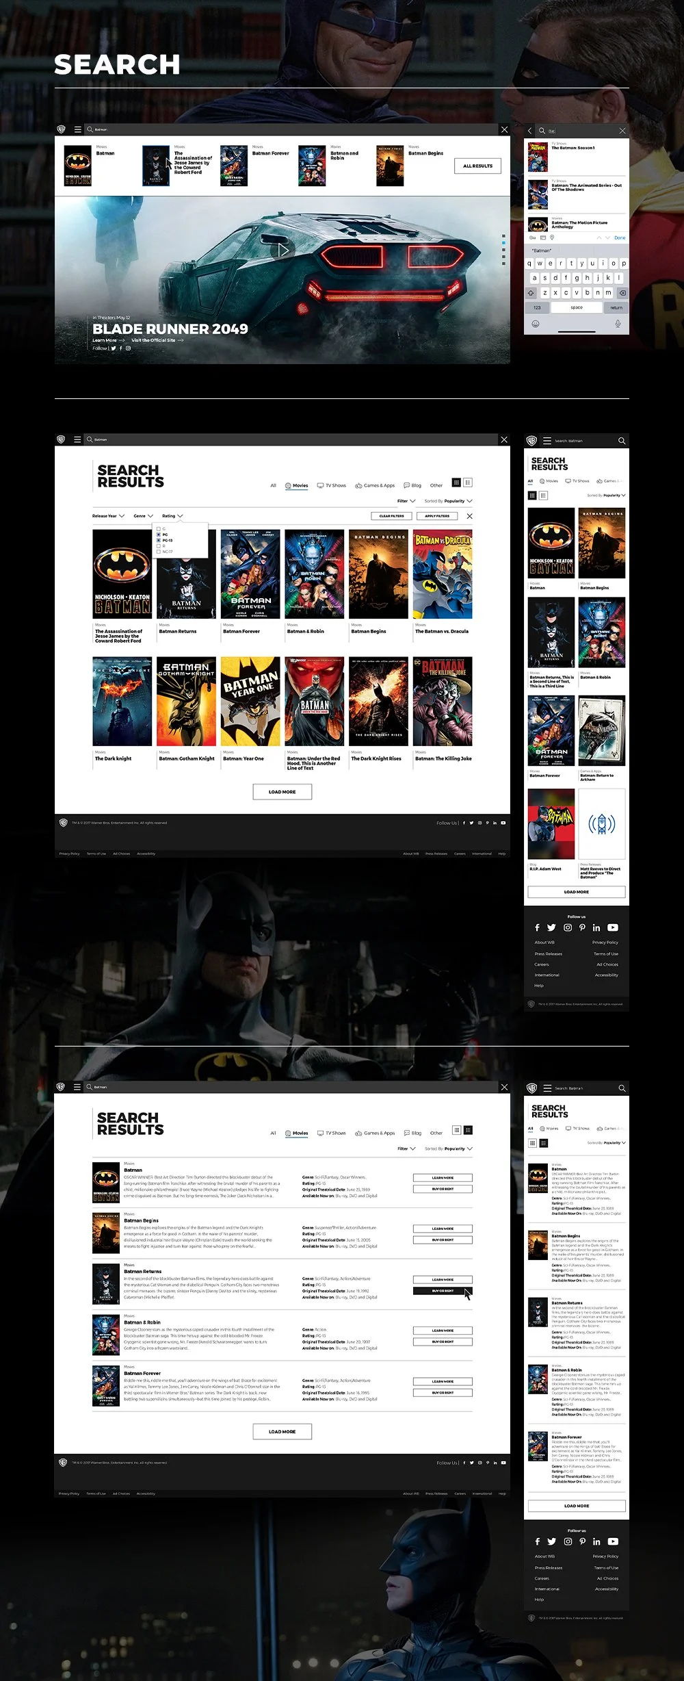This screenshot has height=1681, width=684.
Task: Open Sorted By Popularity on mobile list-view screen
Action: [606, 1142]
